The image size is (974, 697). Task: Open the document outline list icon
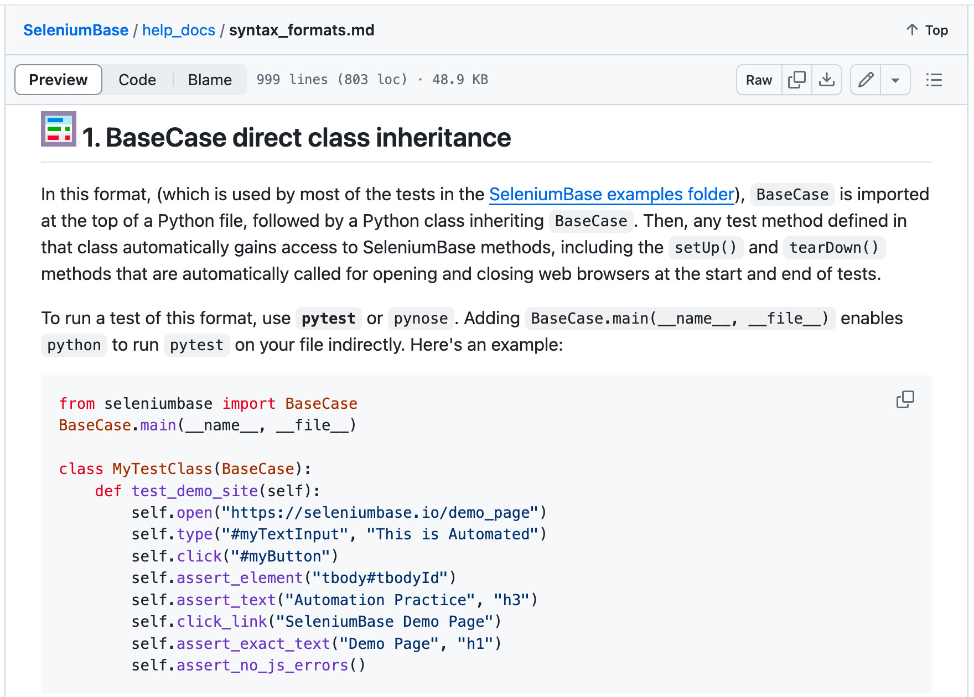click(934, 80)
